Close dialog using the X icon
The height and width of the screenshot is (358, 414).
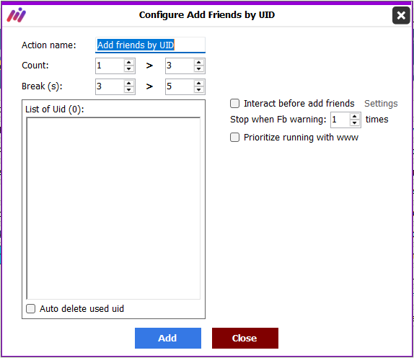(x=401, y=16)
